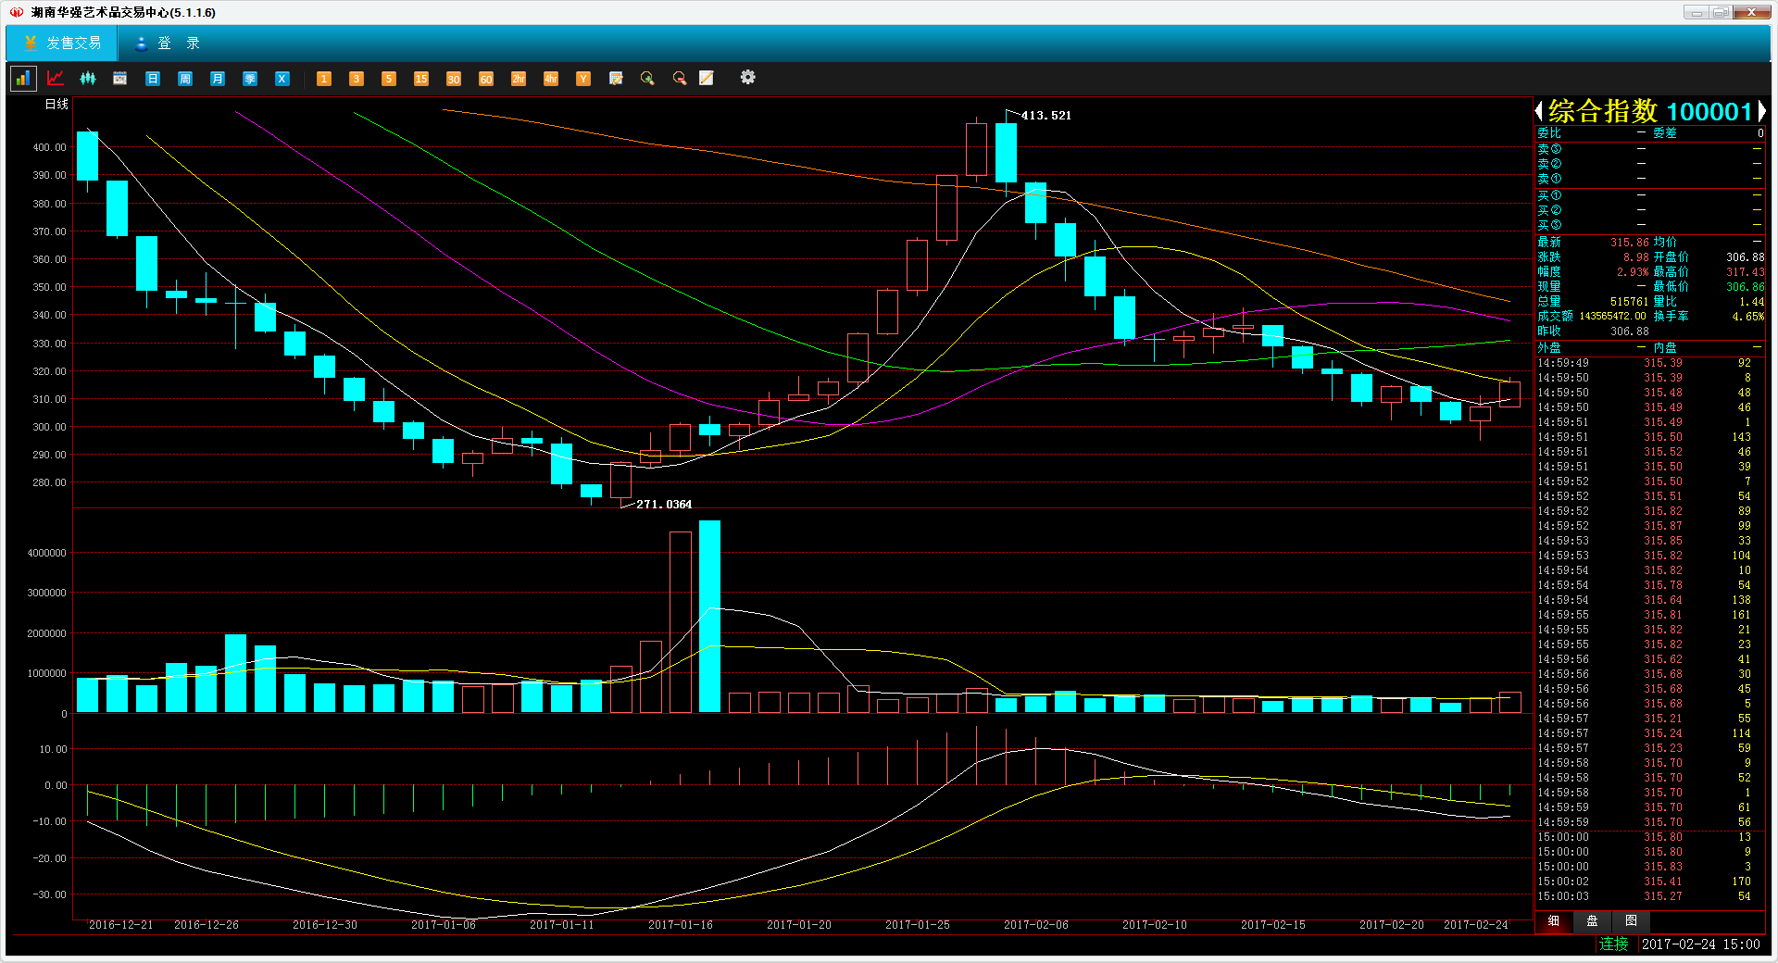The width and height of the screenshot is (1778, 963).
Task: Click the 委比 label
Action: point(1549,133)
